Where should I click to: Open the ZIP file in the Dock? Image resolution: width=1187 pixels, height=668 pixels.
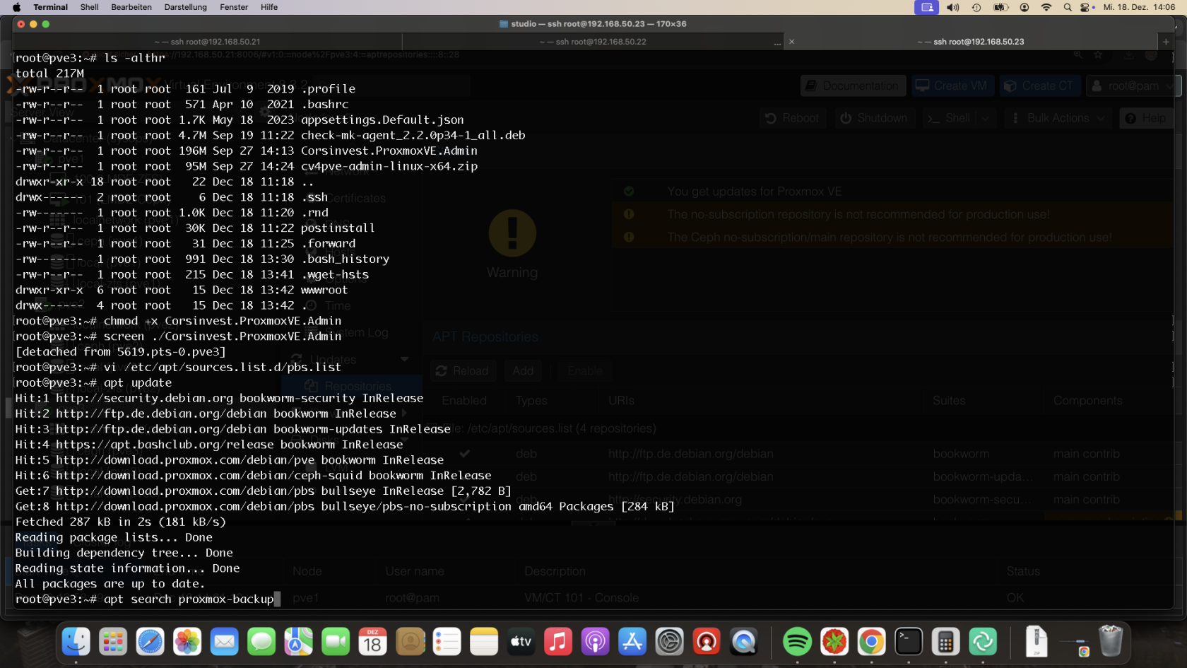click(x=1037, y=642)
